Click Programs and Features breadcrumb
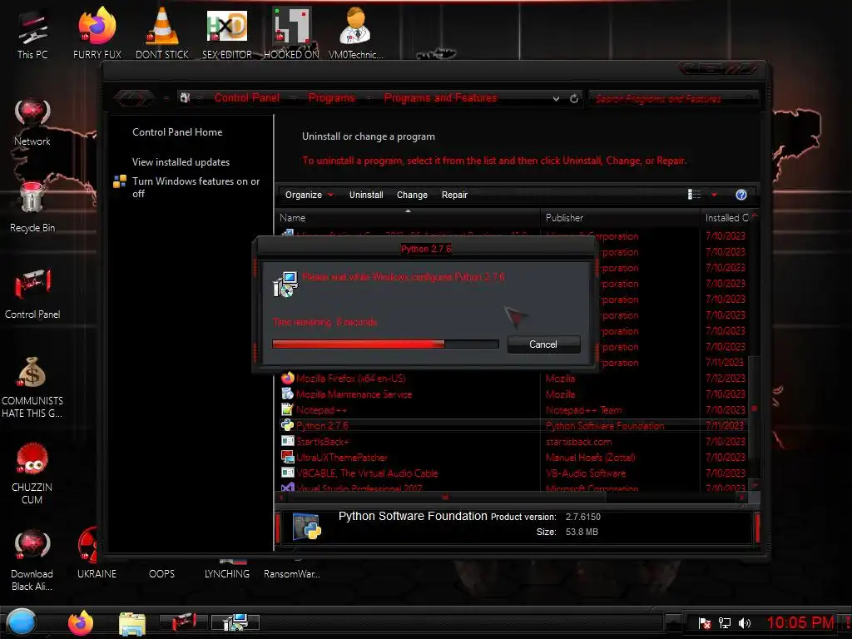 [440, 98]
